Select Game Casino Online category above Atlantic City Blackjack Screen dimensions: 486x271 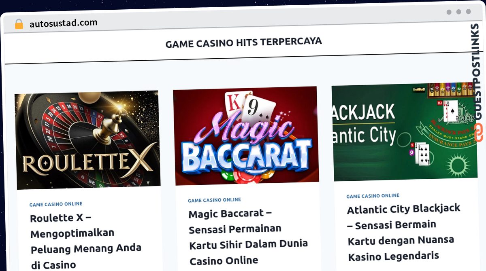[x=373, y=196]
